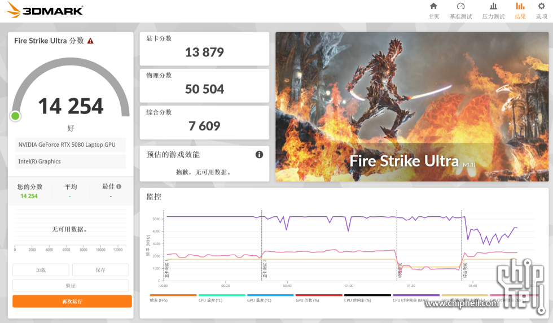Image resolution: width=553 pixels, height=323 pixels.
Task: Click the 监控 monitoring panel title
Action: (153, 197)
